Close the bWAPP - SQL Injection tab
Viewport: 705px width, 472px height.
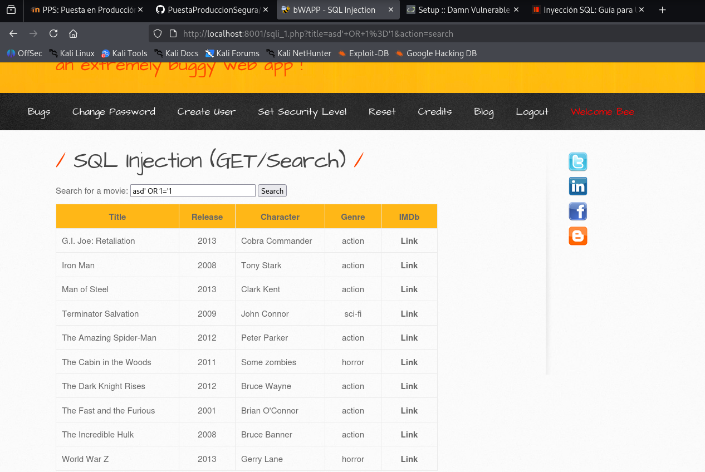click(391, 9)
